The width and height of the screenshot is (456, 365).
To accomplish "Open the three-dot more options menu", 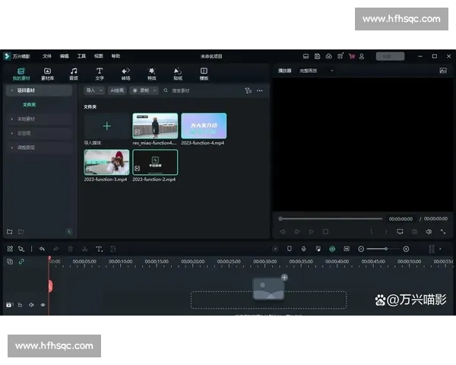I will (260, 90).
